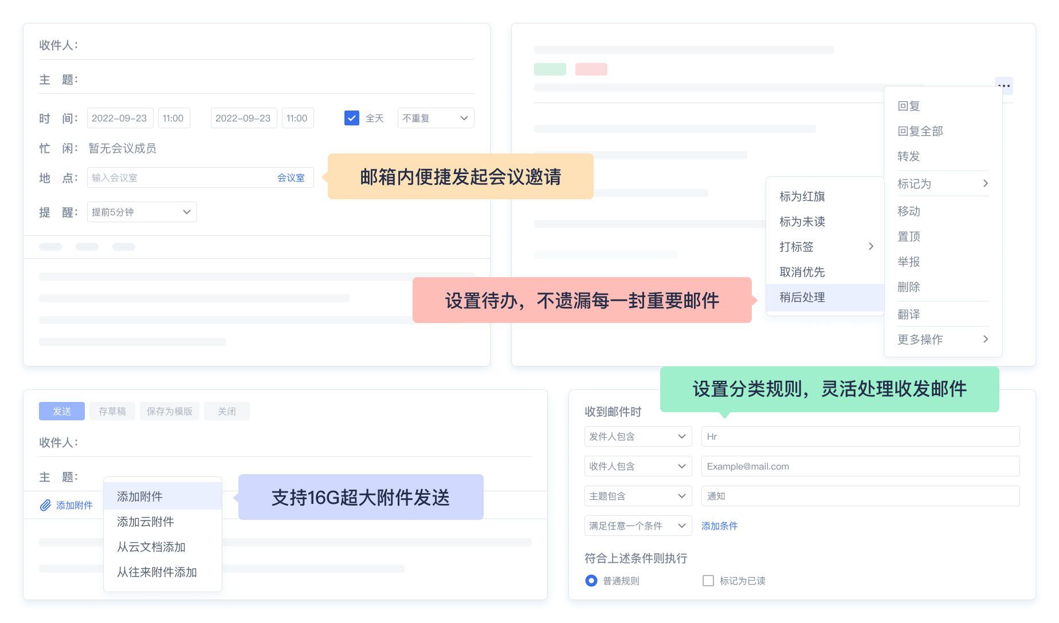Screen dimensions: 1059x623
Task: Open the 满足任意一个条件 dropdown
Action: coord(637,525)
